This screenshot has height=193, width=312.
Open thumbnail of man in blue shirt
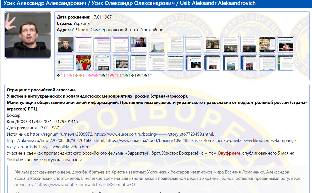point(139,44)
